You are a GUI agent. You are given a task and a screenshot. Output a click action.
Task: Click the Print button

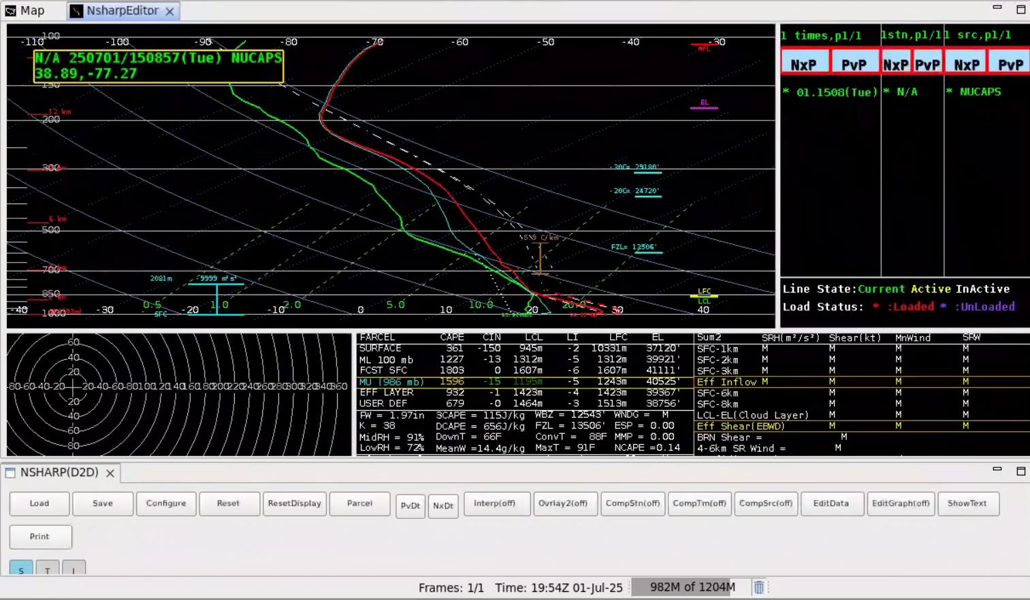[x=40, y=536]
